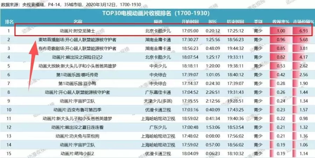Click the 开始时间 column header

click(x=190, y=22)
